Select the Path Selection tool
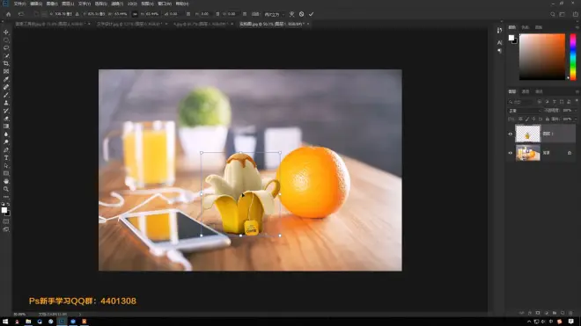 [6, 166]
